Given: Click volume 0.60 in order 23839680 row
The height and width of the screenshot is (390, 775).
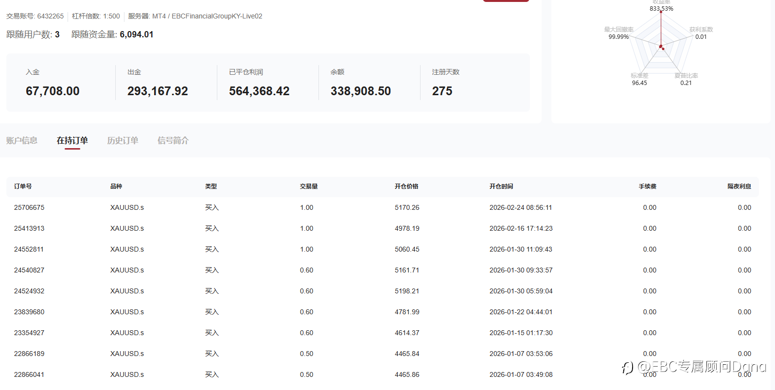Looking at the screenshot, I should pos(307,312).
